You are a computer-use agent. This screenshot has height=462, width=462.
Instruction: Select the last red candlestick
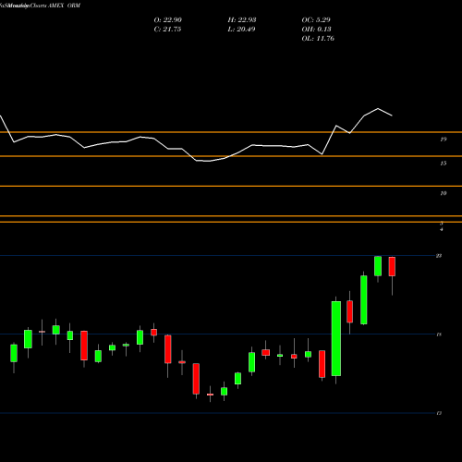[x=392, y=266]
